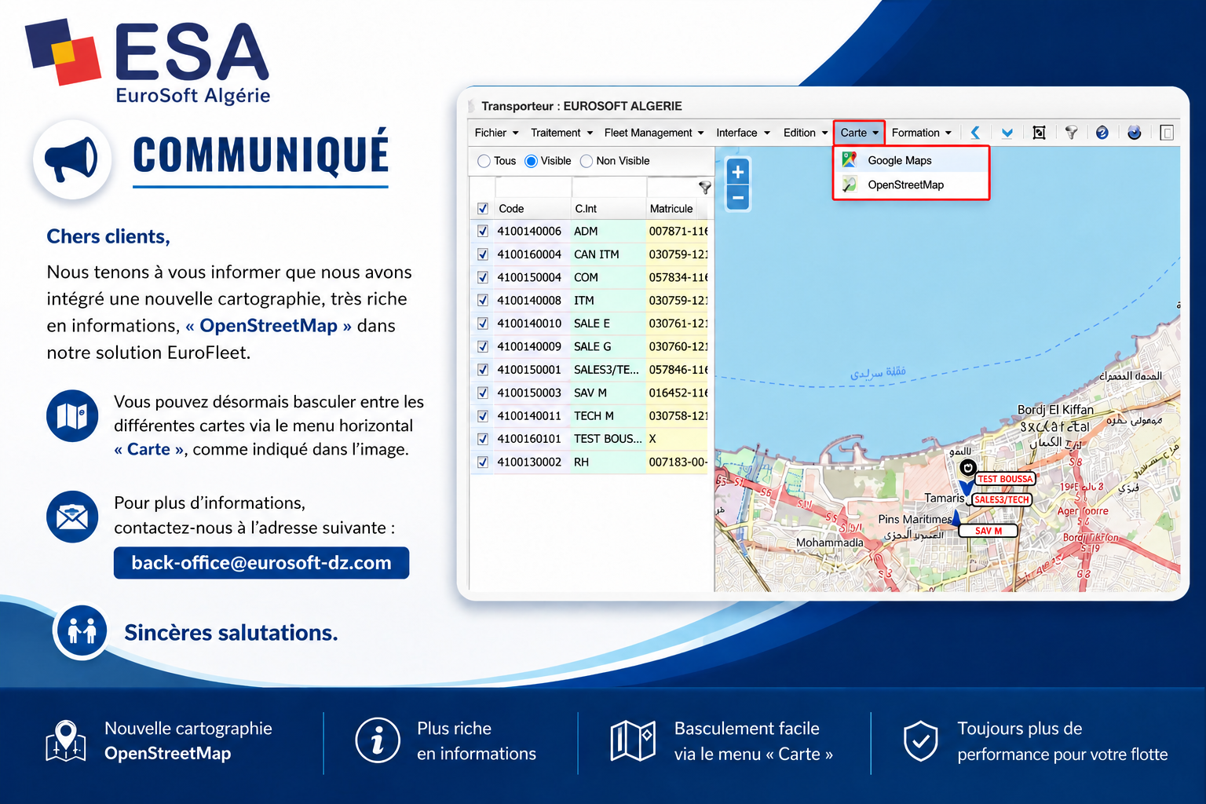Open the Formation dropdown menu

[x=921, y=133]
